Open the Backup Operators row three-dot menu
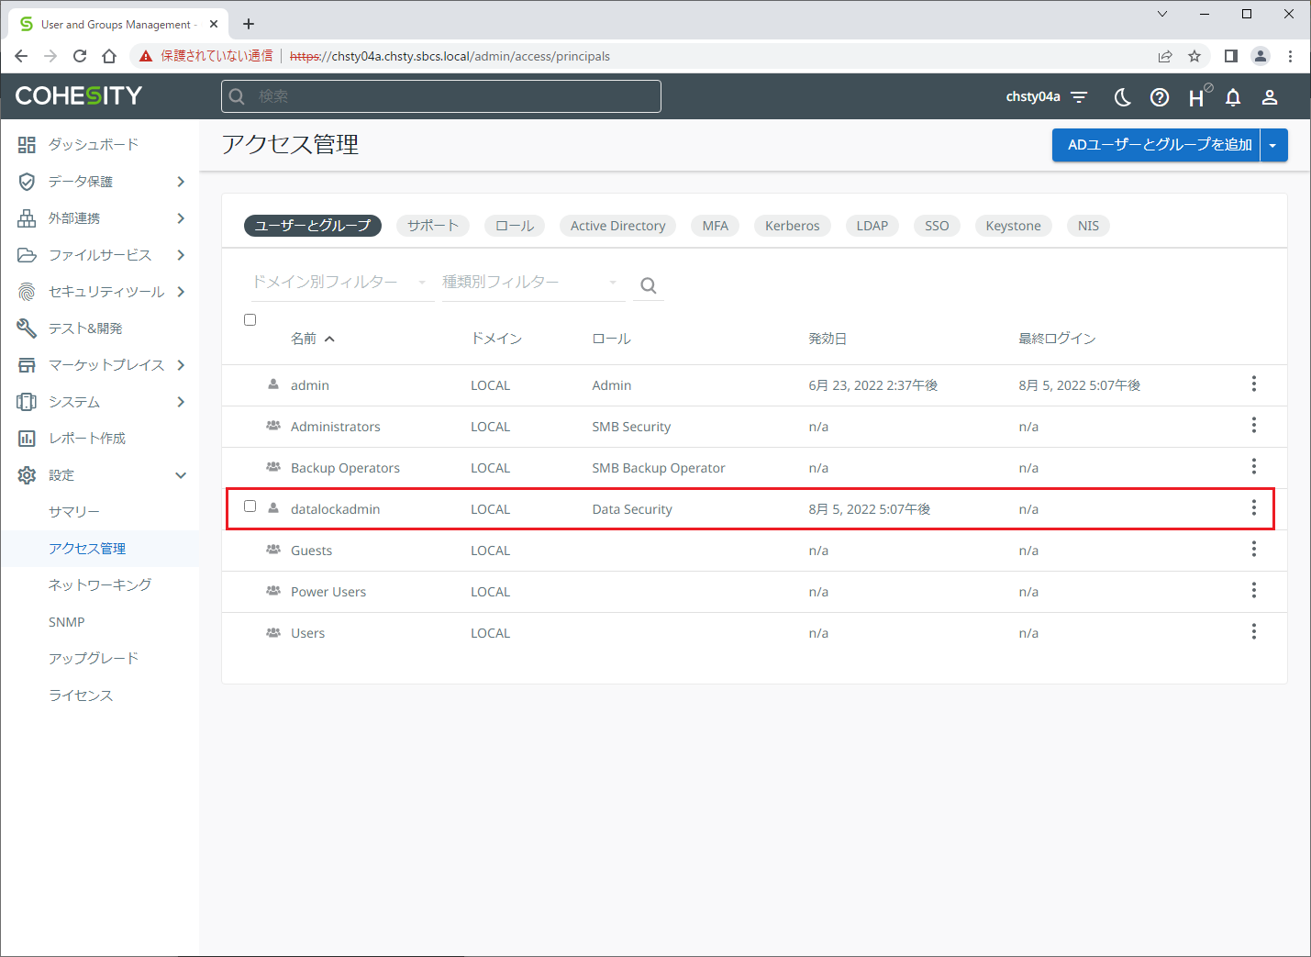This screenshot has height=957, width=1311. coord(1254,467)
